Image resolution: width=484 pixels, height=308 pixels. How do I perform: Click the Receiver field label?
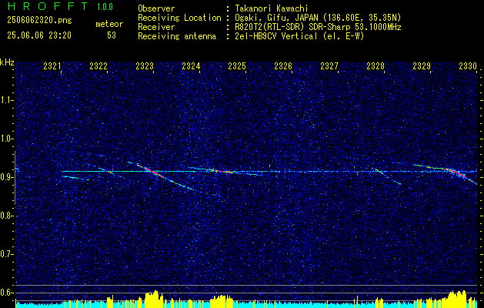[156, 27]
